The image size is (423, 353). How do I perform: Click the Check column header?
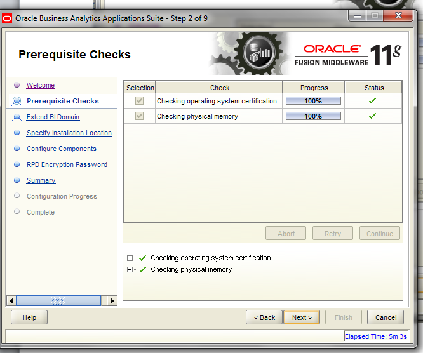tap(219, 88)
